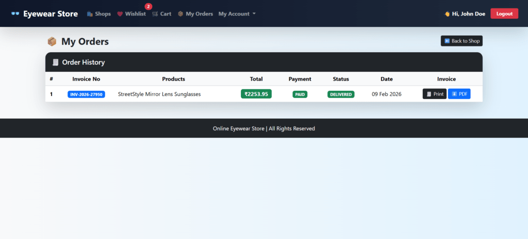This screenshot has height=239, width=528.
Task: Click the Shops storefront icon
Action: (x=90, y=14)
